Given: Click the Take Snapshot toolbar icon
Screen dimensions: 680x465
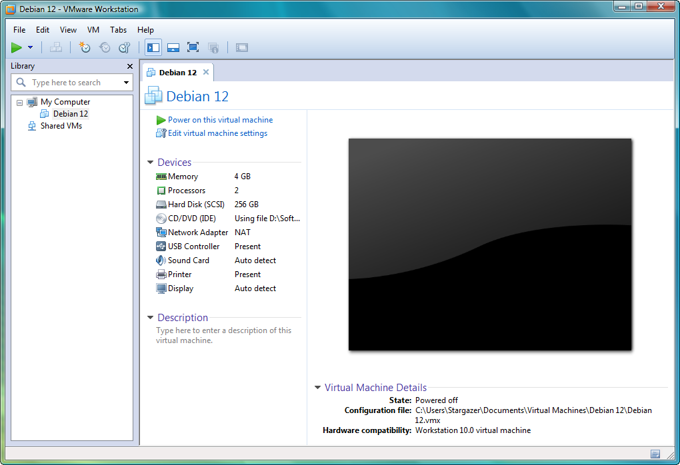Looking at the screenshot, I should point(85,47).
